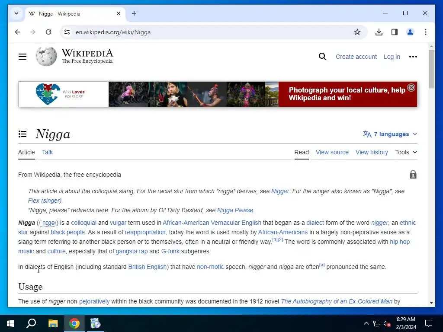This screenshot has height=332, width=443.
Task: Open Chrome downloads icon
Action: pyautogui.click(x=379, y=32)
